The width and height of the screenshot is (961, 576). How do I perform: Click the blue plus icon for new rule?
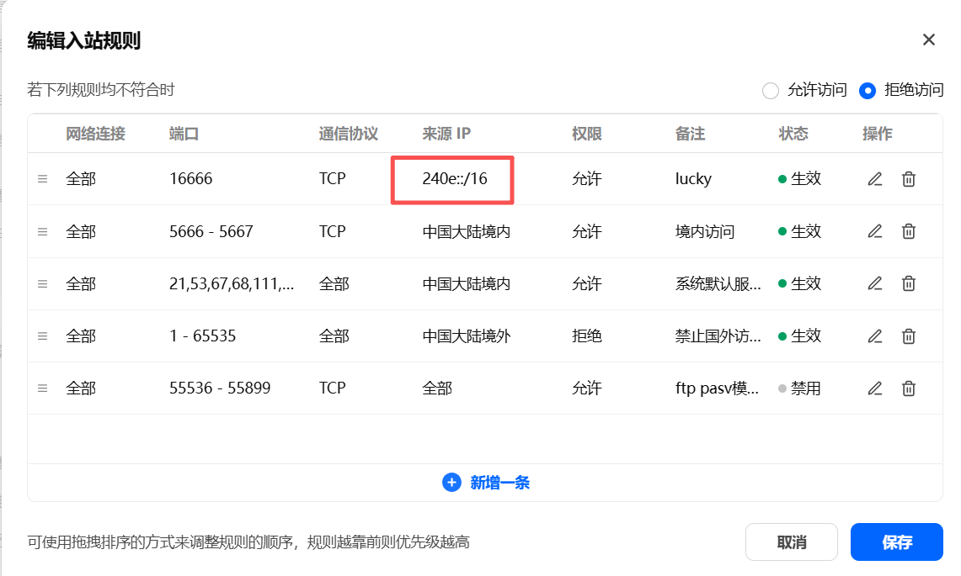point(451,483)
